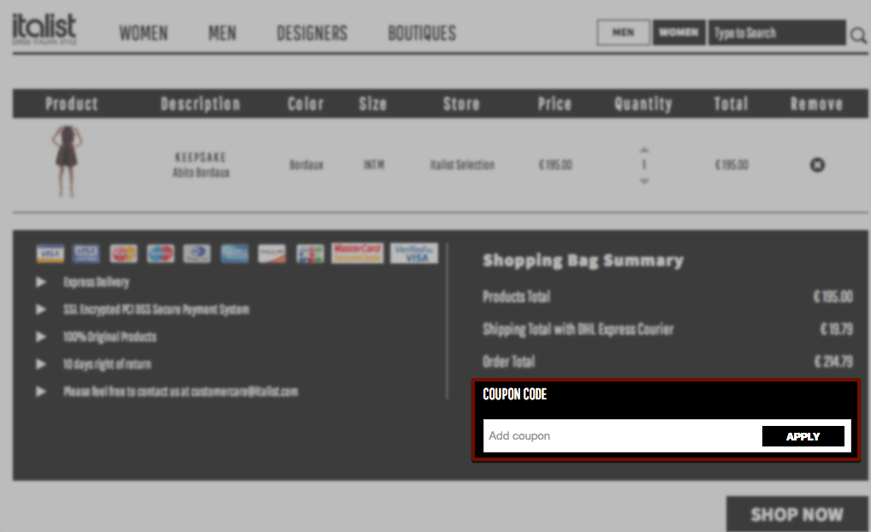The height and width of the screenshot is (532, 871).
Task: Select the WOMEN search toggle button
Action: tap(678, 33)
